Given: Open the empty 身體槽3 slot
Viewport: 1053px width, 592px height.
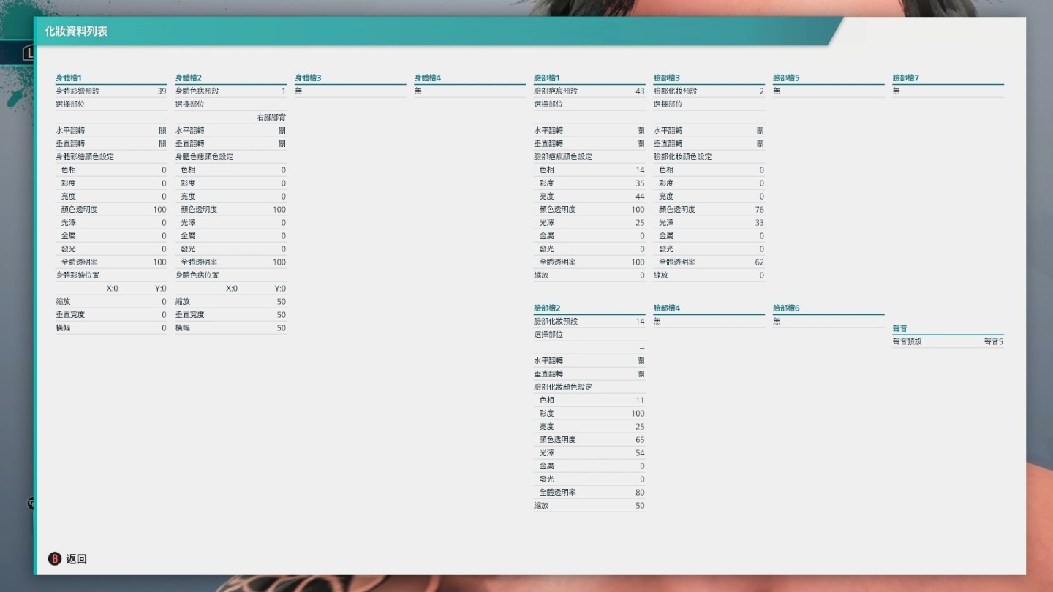Looking at the screenshot, I should pos(350,91).
